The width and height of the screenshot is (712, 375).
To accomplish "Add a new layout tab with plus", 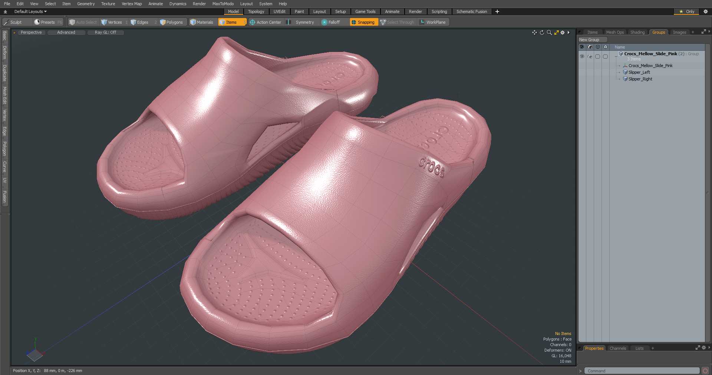I will tap(497, 11).
